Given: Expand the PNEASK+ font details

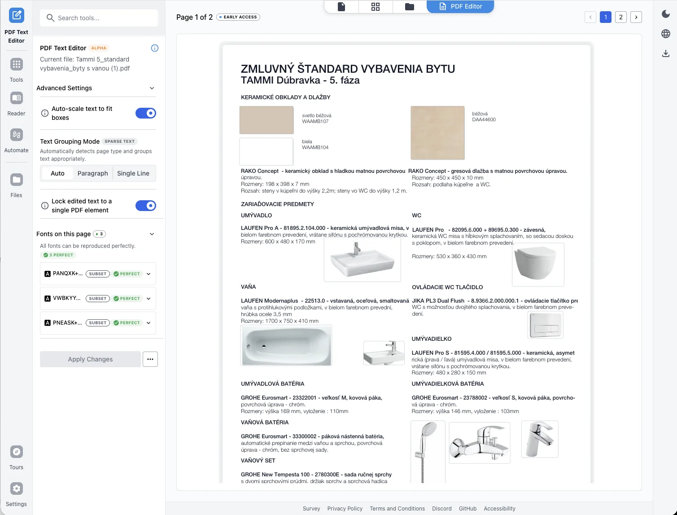Looking at the screenshot, I should pyautogui.click(x=149, y=323).
